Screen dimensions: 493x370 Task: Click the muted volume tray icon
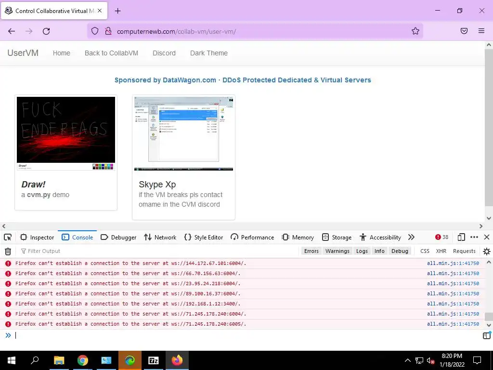point(431,360)
